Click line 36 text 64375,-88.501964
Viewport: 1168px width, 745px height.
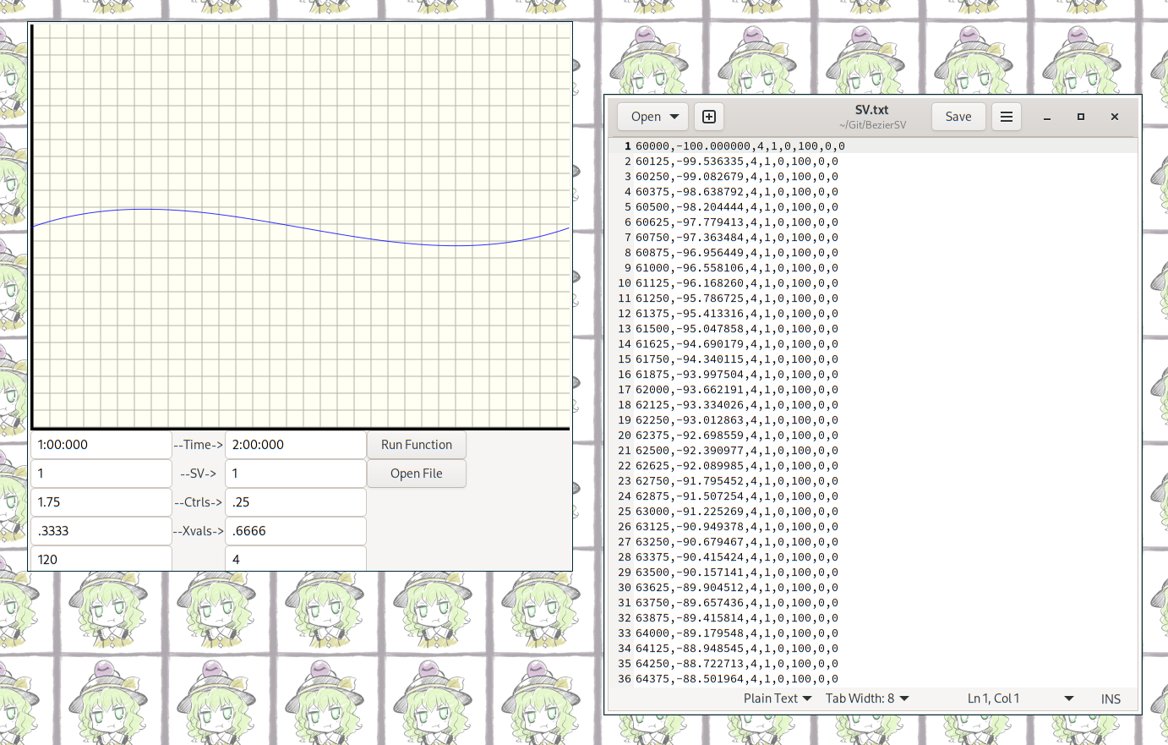[x=737, y=679]
